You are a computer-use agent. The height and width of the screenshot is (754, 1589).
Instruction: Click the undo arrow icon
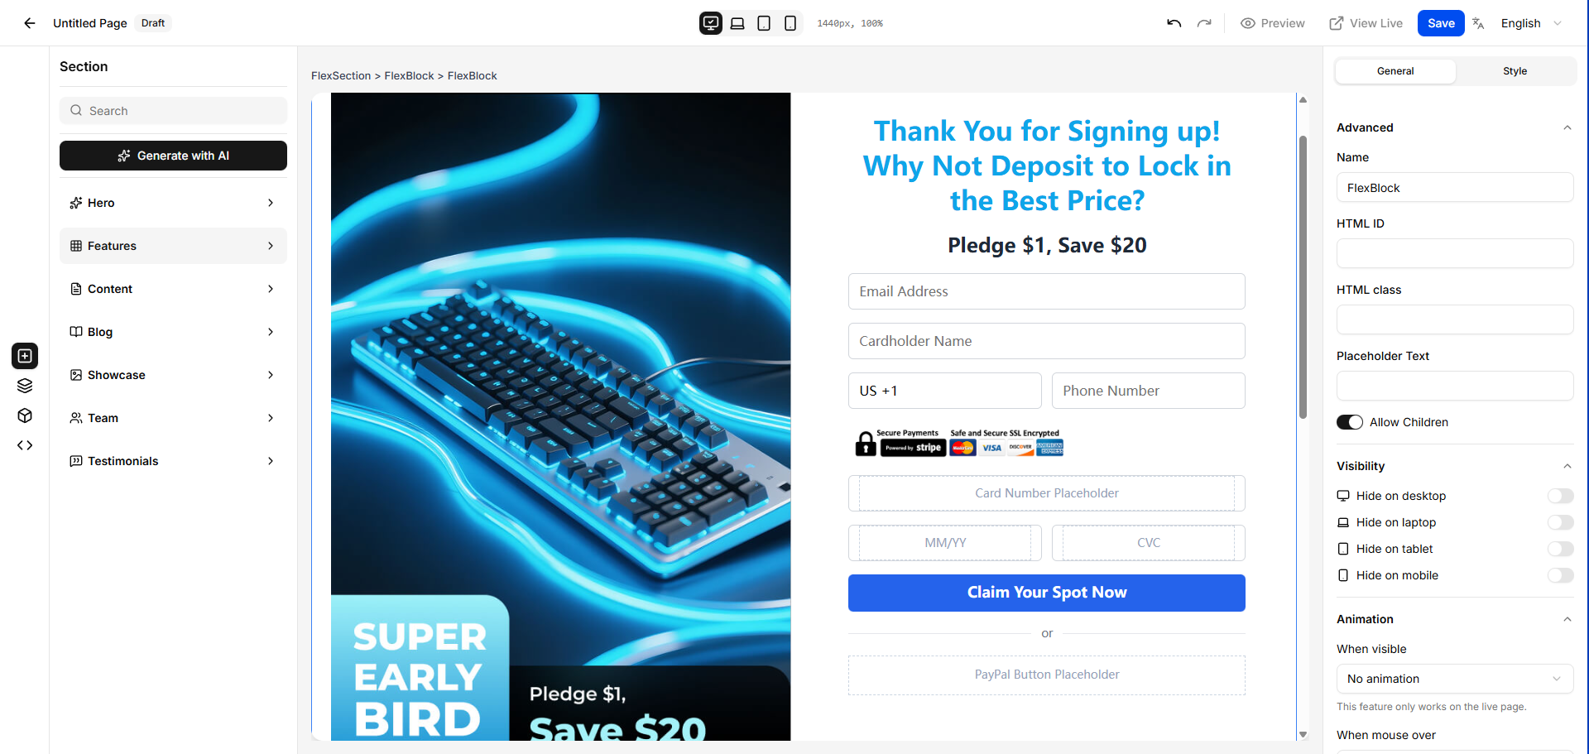[1174, 23]
